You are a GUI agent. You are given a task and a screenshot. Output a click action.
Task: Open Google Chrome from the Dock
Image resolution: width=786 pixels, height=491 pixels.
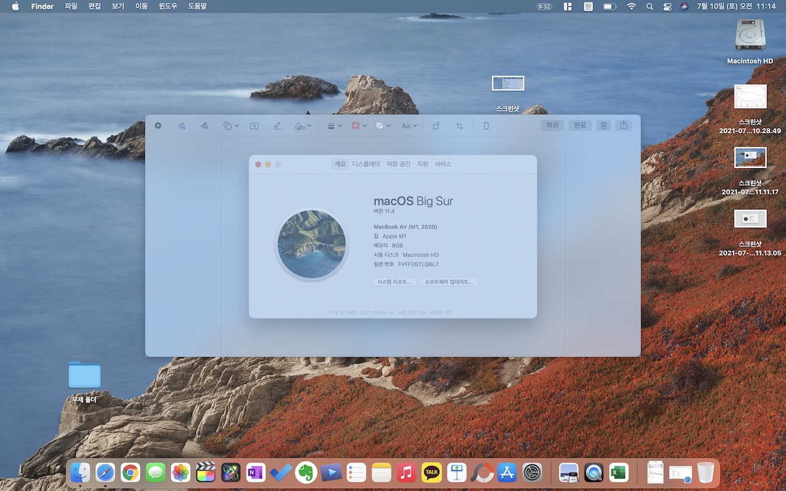(x=130, y=473)
